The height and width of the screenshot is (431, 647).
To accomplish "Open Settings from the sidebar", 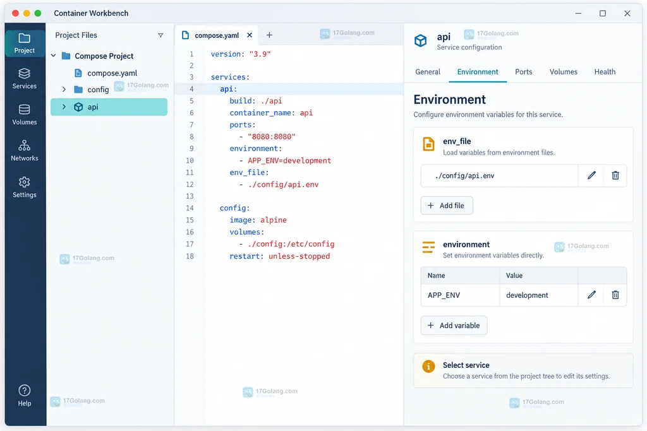I will coord(25,187).
